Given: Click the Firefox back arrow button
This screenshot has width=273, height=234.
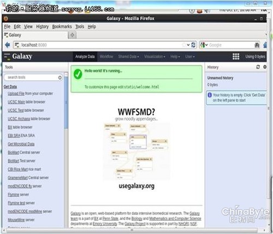Looking at the screenshot, I should click(8, 45).
